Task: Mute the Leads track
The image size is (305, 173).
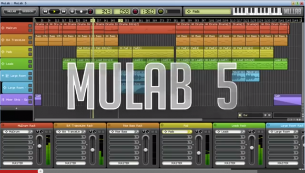Action: click(30, 61)
